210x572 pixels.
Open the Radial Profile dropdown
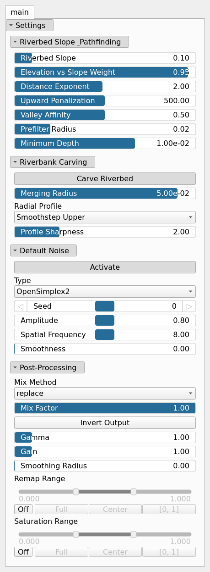pos(105,217)
